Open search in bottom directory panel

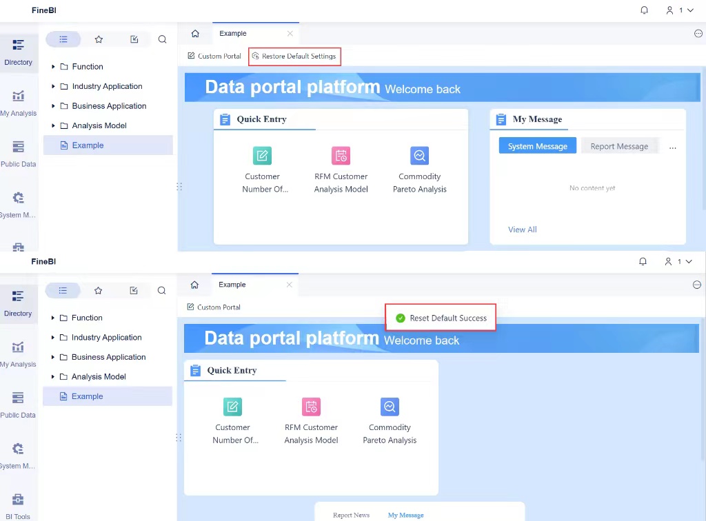[161, 290]
